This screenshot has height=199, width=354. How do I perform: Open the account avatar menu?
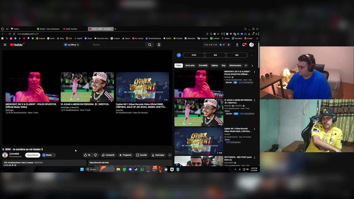(x=251, y=45)
